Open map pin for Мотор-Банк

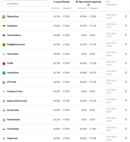click(126, 110)
